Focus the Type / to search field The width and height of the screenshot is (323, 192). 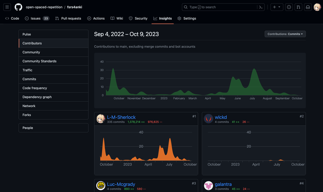coord(220,7)
